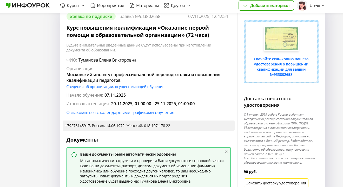Open calendar schedules link Ознакомиться с календарными графиками
The width and height of the screenshot is (343, 187).
[x=120, y=112]
